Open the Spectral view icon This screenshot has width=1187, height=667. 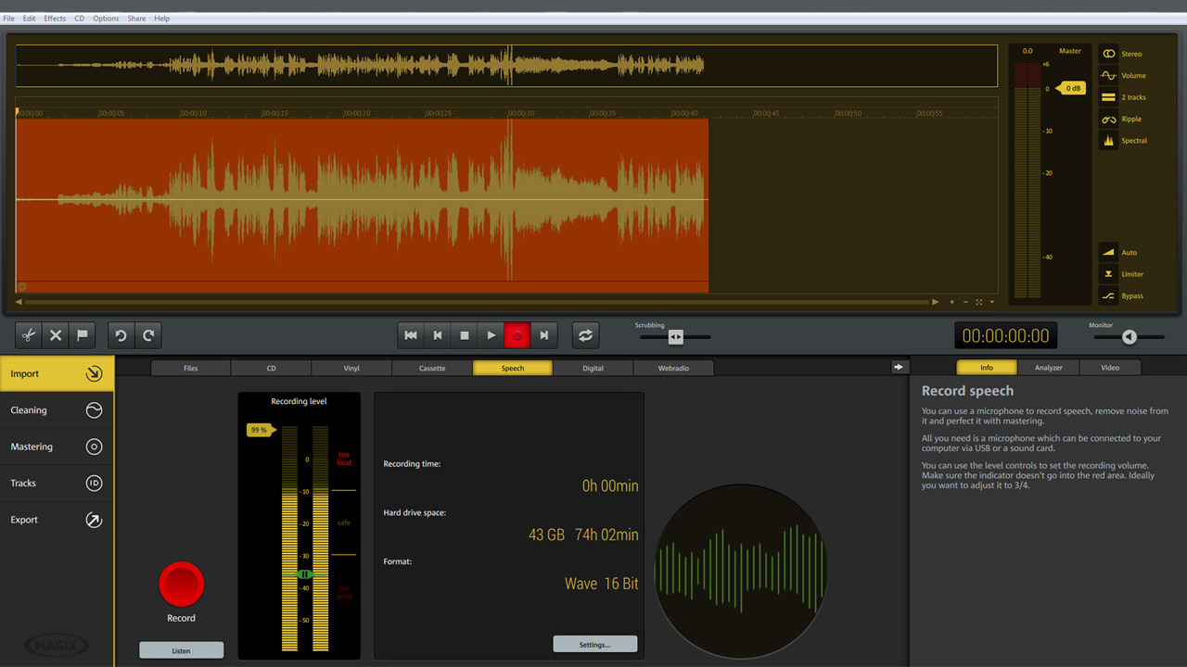1107,140
